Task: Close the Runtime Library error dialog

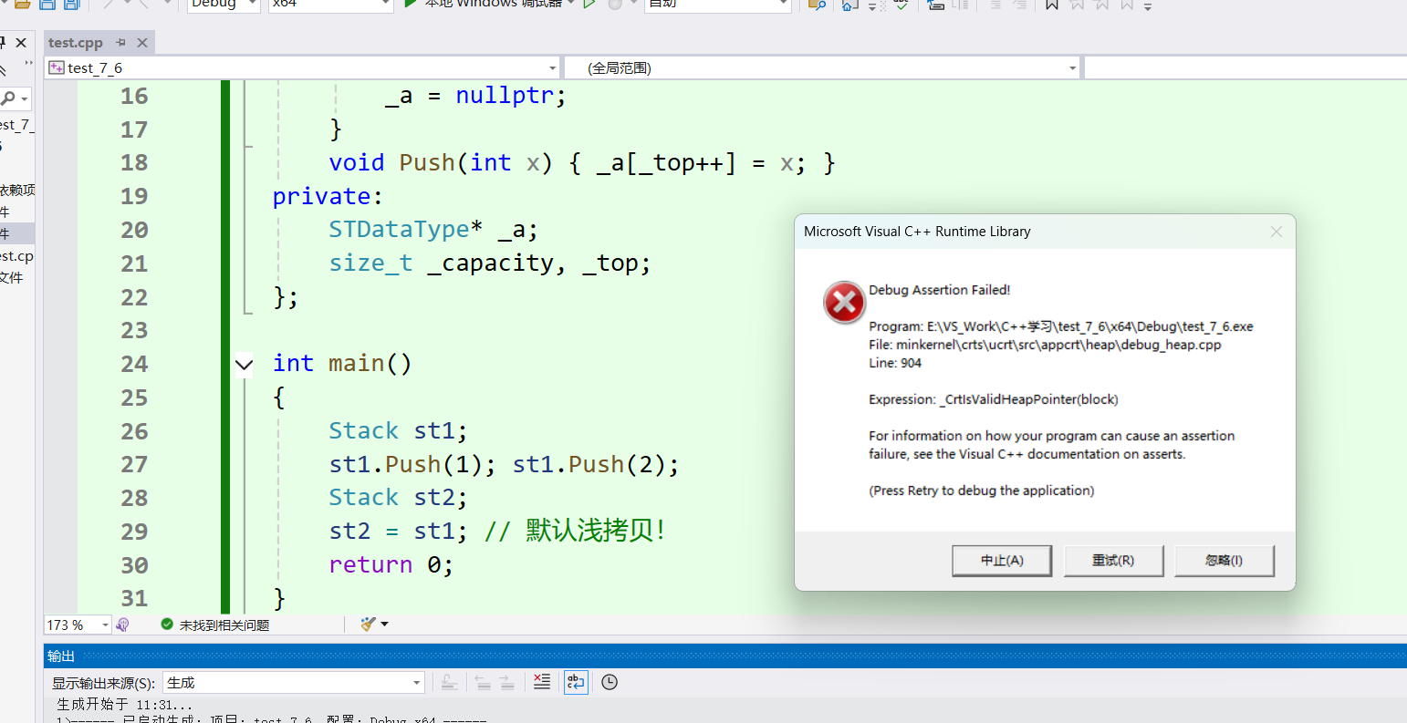Action: (x=1277, y=232)
